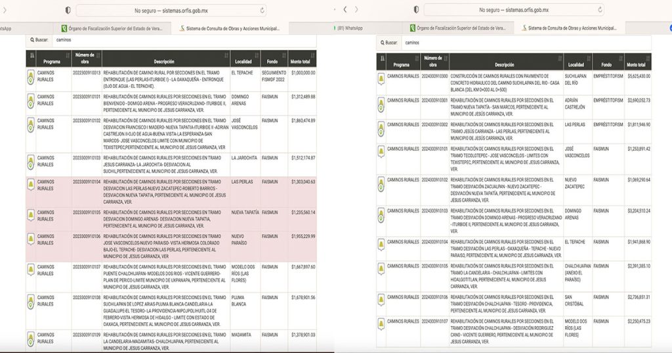The image size is (672, 353).
Task: Click row icon for obra 2023300910103, left window
Action: [x=31, y=162]
